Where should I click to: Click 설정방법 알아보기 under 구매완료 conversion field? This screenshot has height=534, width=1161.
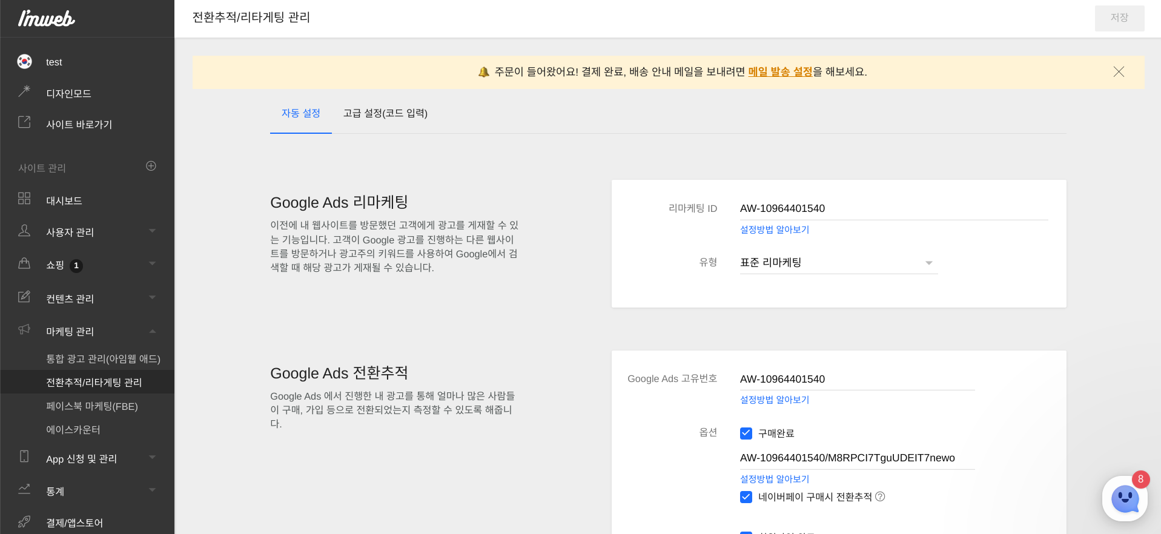775,479
